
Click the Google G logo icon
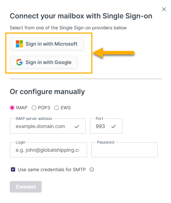[19, 62]
